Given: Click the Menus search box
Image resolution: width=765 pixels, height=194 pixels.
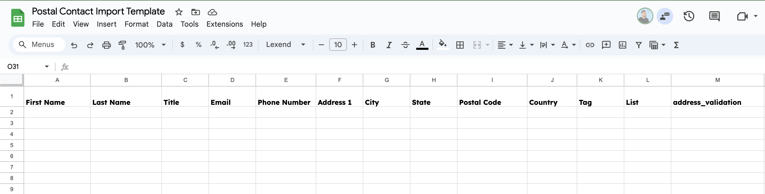Looking at the screenshot, I should 39,45.
